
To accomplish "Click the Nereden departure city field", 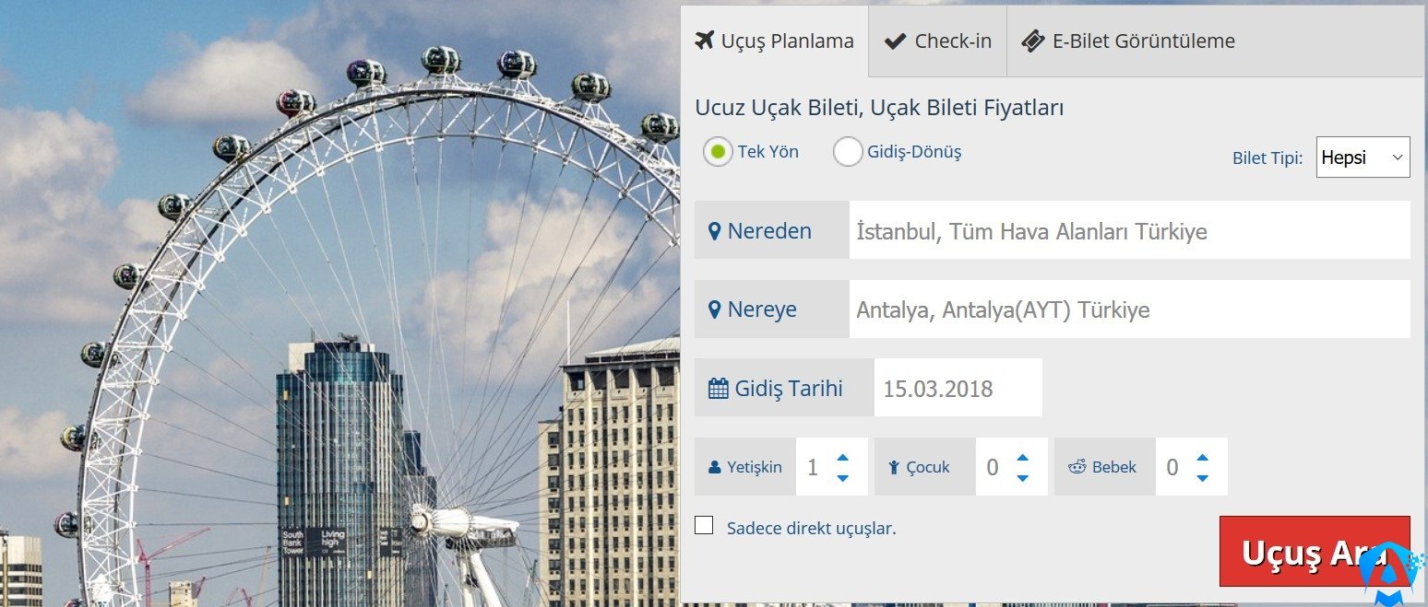I will click(1130, 230).
